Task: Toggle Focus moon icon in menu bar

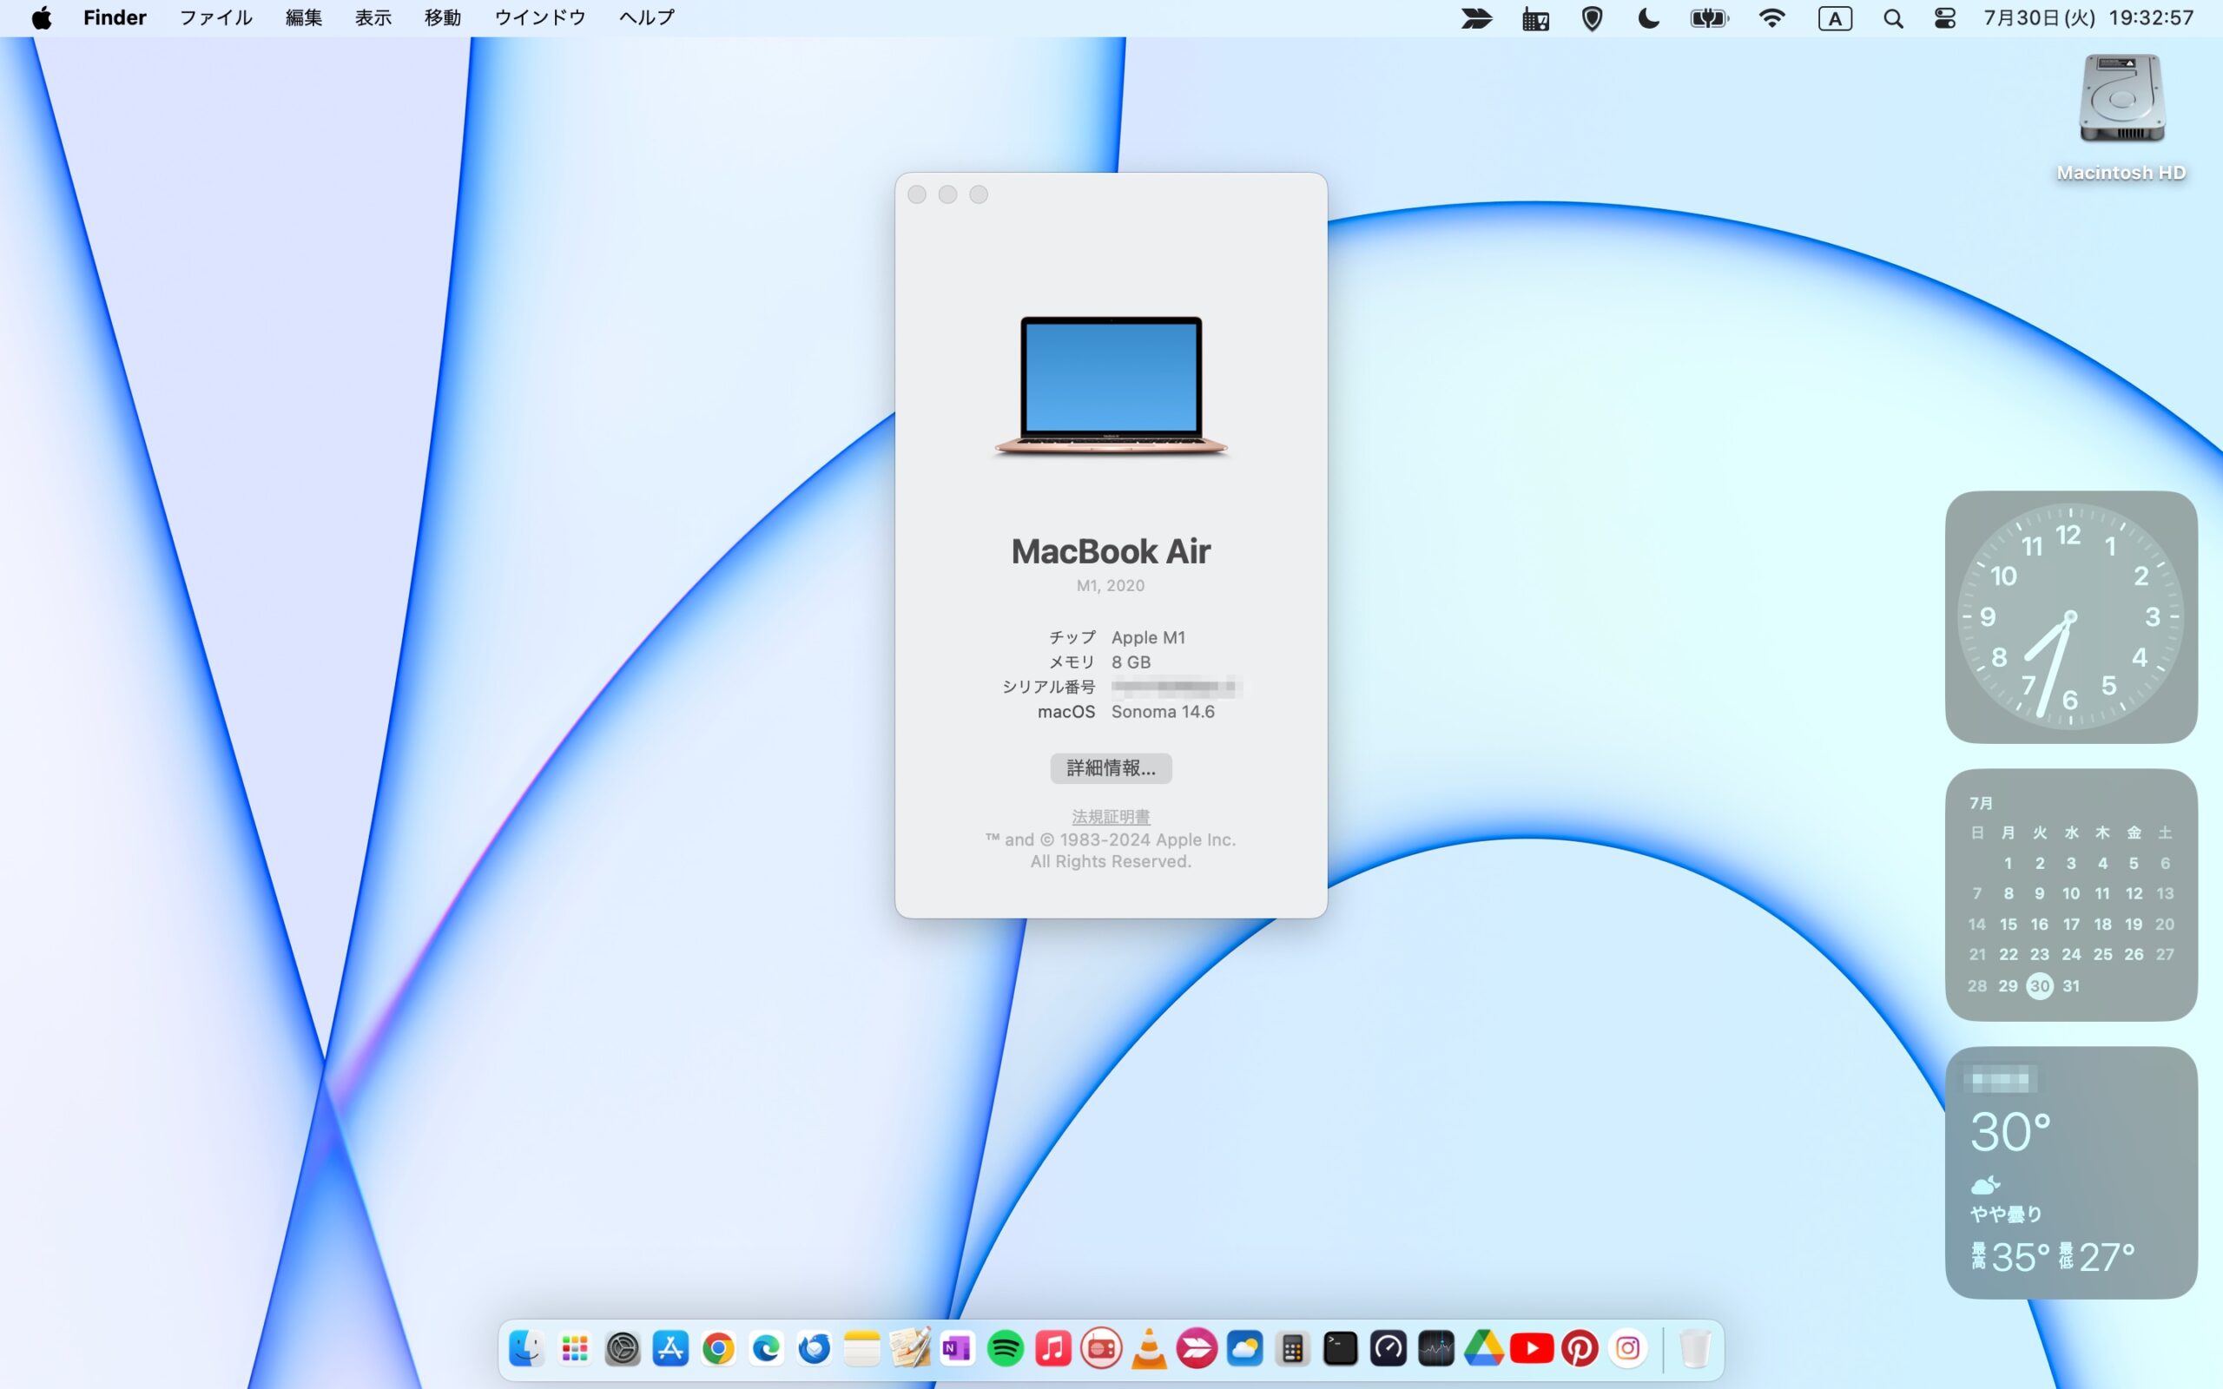Action: [x=1649, y=18]
